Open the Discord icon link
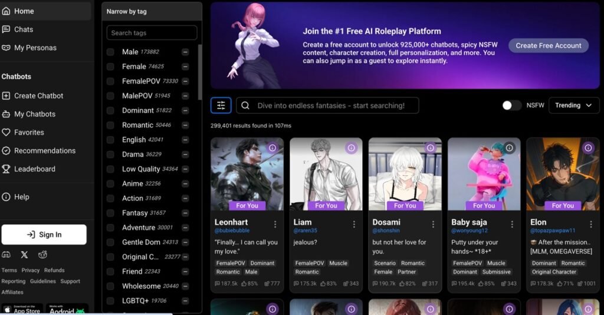Image resolution: width=604 pixels, height=315 pixels. click(6, 255)
